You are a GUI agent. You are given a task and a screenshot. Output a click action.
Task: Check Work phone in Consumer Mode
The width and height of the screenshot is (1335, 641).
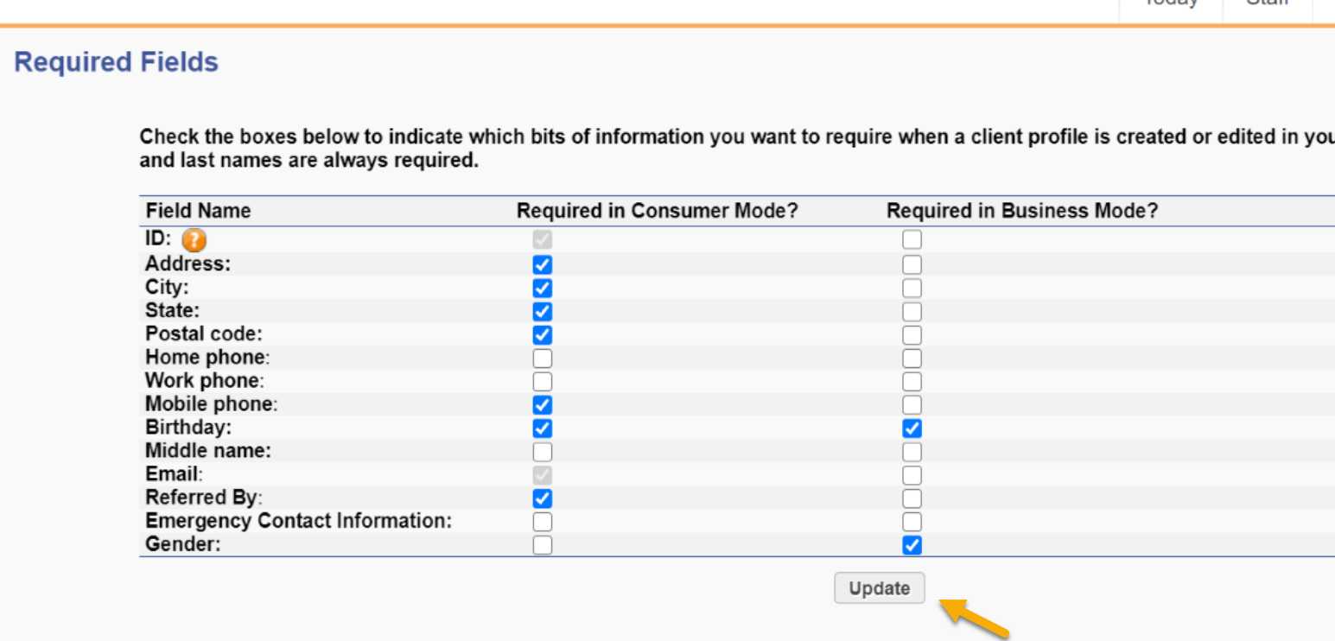click(x=543, y=381)
